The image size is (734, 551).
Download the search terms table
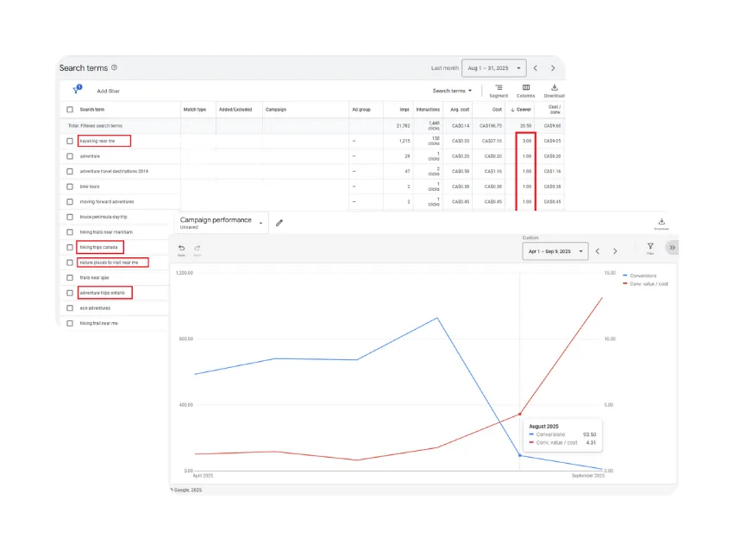[x=554, y=90]
